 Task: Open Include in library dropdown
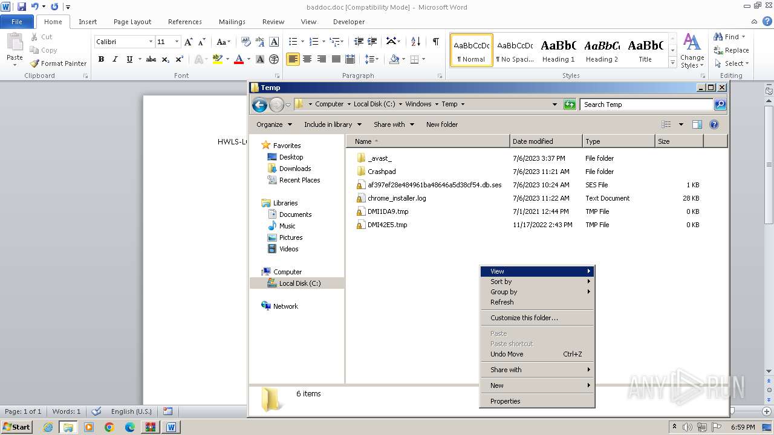click(x=333, y=124)
